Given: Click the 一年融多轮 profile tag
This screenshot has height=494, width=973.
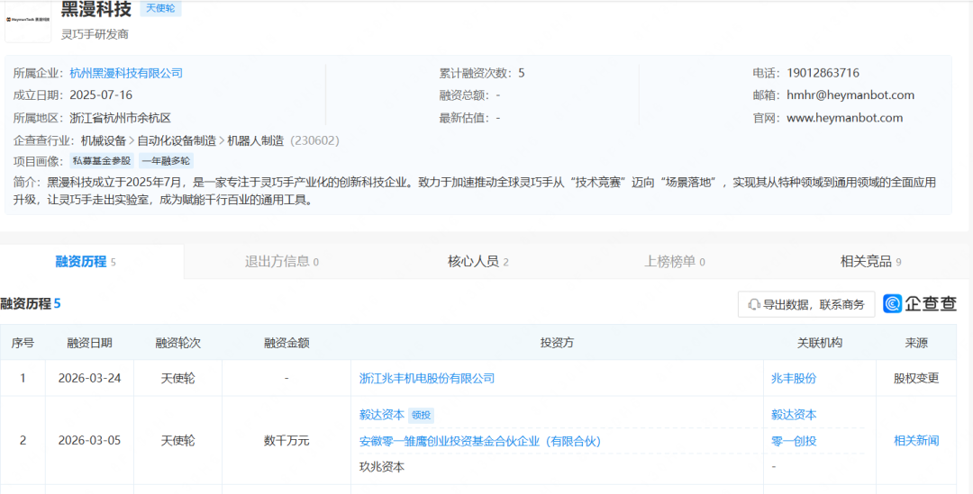Looking at the screenshot, I should (x=166, y=161).
